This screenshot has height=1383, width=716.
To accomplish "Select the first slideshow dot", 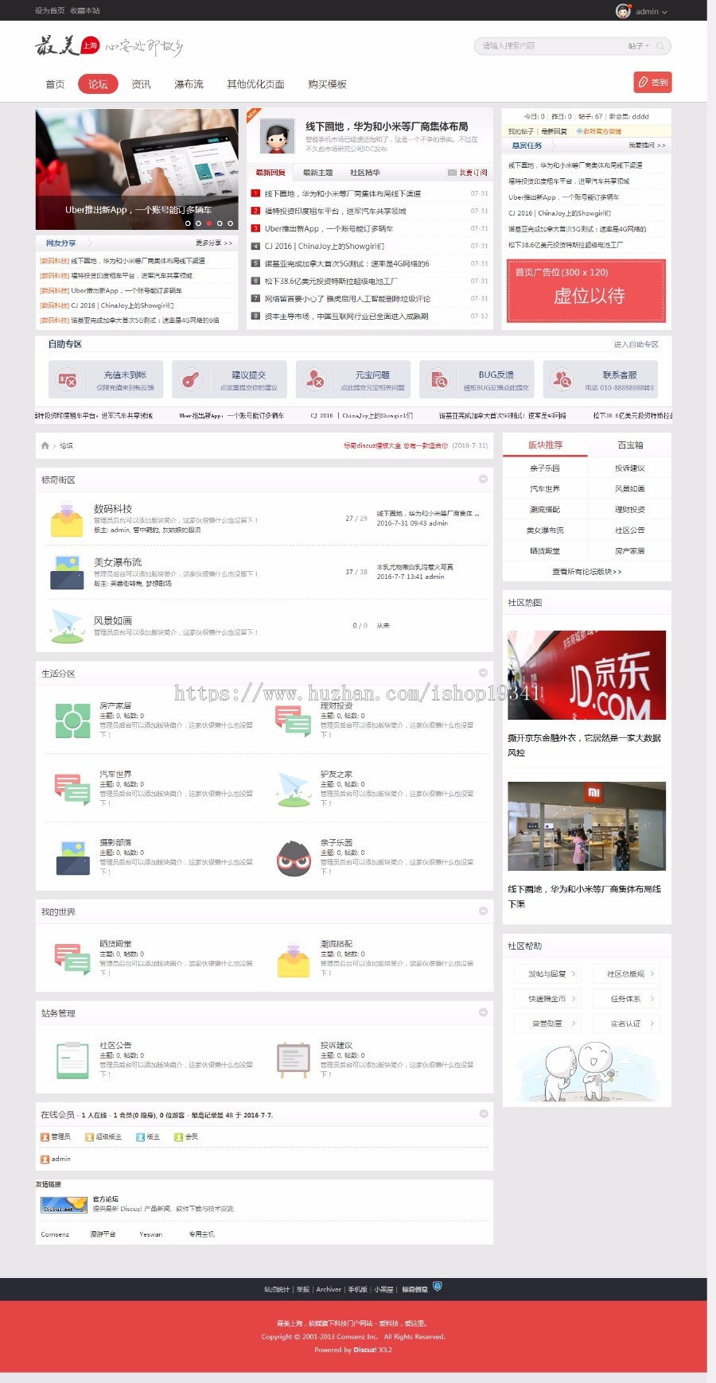I will coord(188,223).
